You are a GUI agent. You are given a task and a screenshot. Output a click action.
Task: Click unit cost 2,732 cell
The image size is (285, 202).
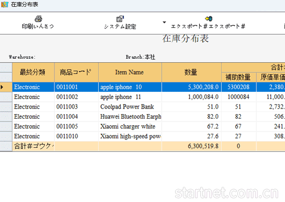[x=271, y=107]
